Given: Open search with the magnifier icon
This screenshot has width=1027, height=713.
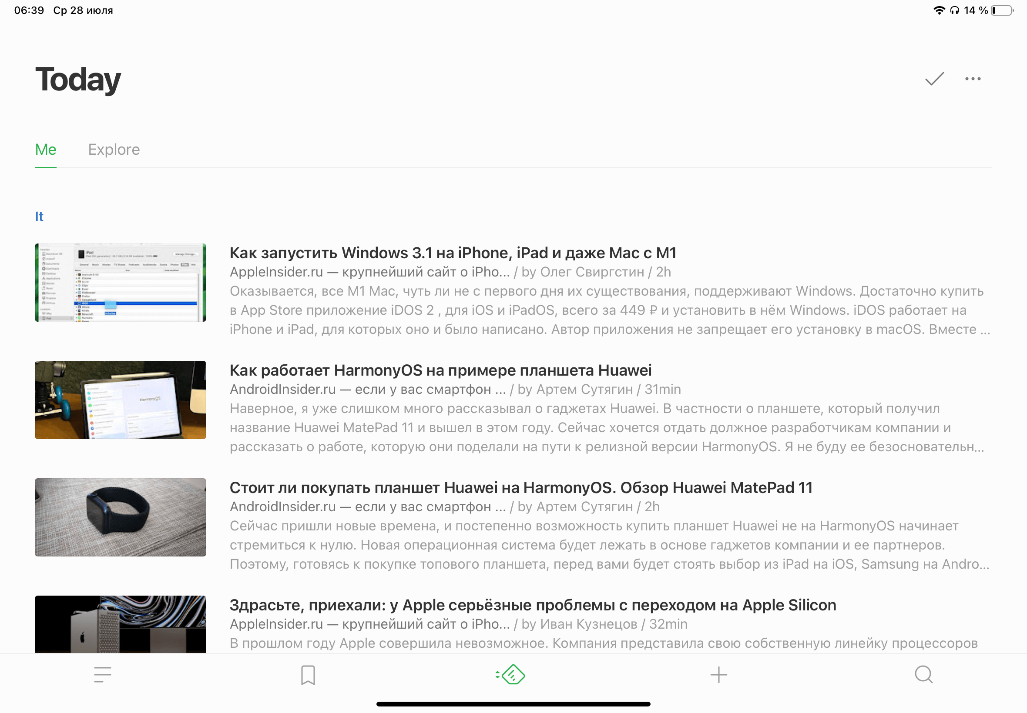Looking at the screenshot, I should click(923, 675).
